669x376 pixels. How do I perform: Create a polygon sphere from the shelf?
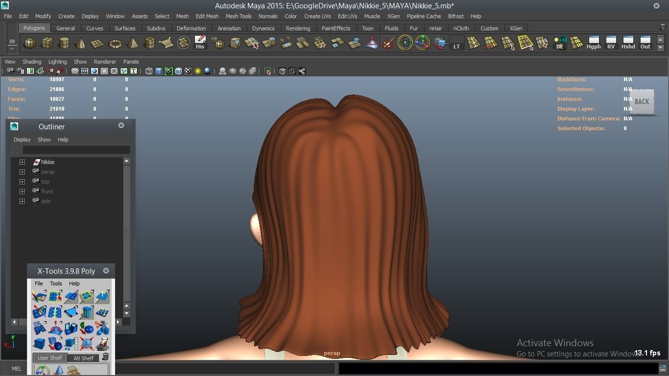coord(30,44)
